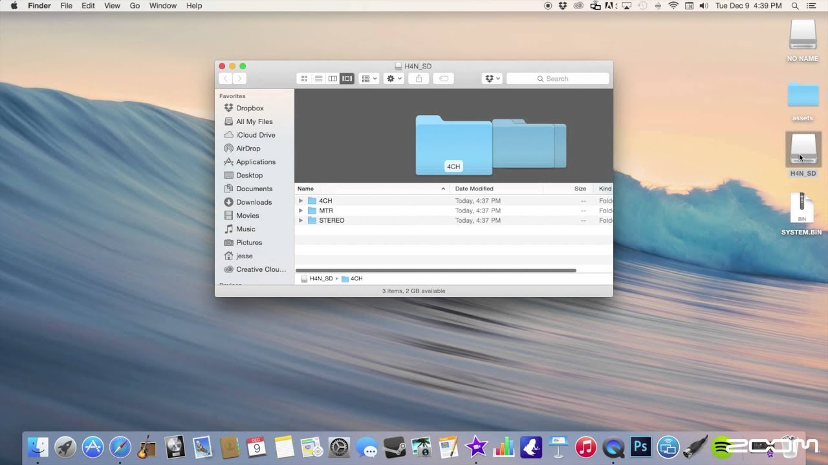Go back with the left arrow

[226, 79]
